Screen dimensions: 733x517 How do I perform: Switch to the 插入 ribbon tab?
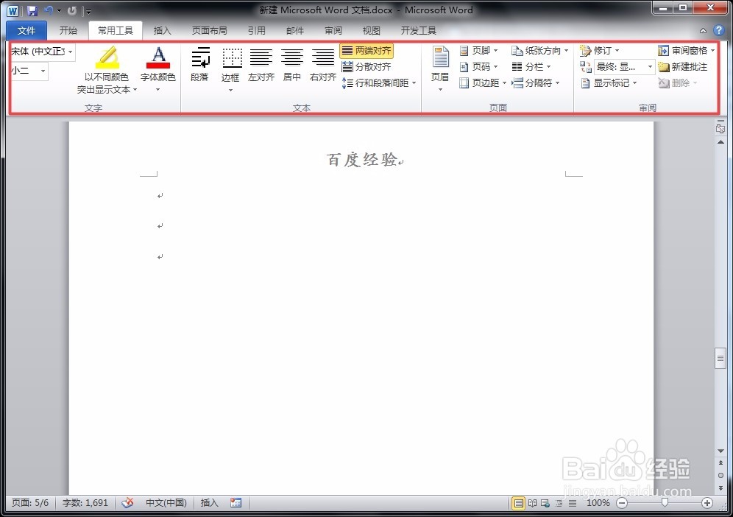pos(162,30)
